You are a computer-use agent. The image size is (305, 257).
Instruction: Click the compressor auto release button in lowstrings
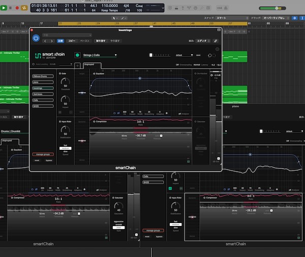tap(161, 136)
